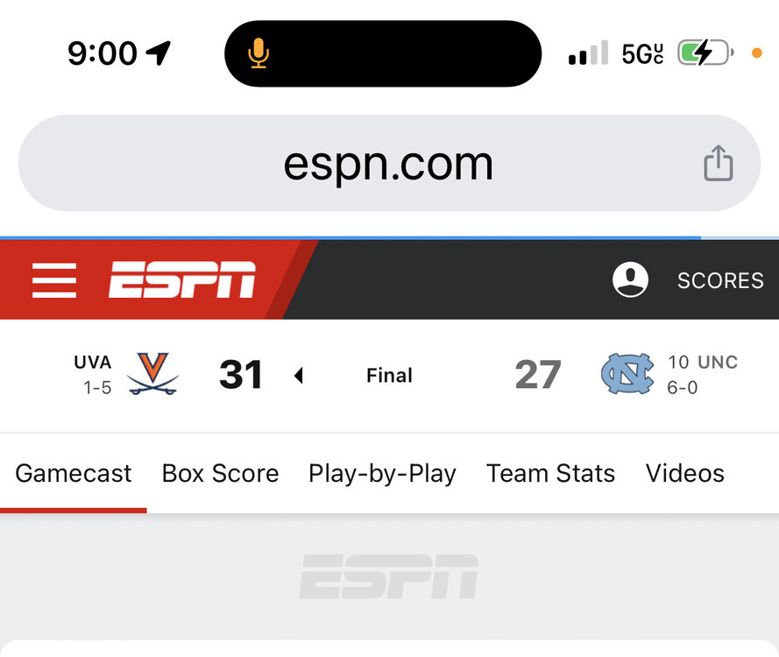Tap the UVA team name

tap(92, 363)
